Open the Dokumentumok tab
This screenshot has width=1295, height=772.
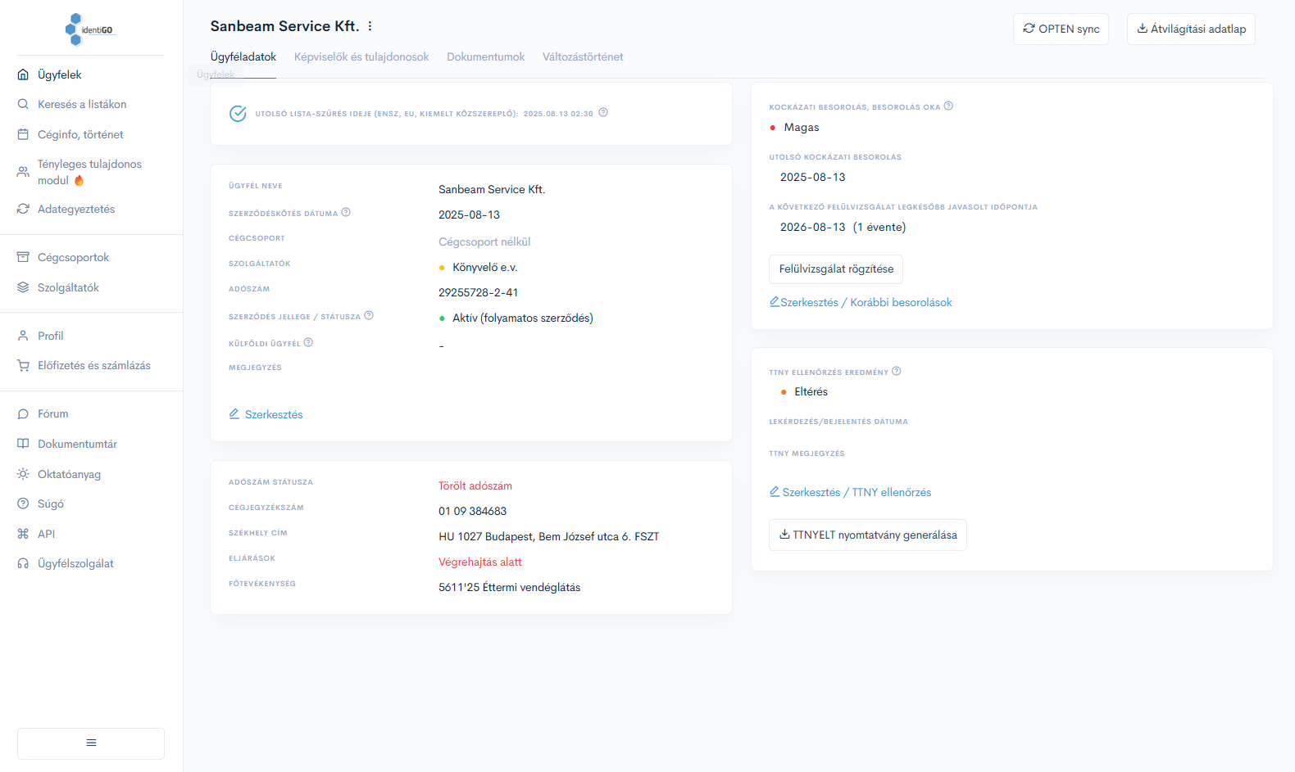tap(485, 56)
